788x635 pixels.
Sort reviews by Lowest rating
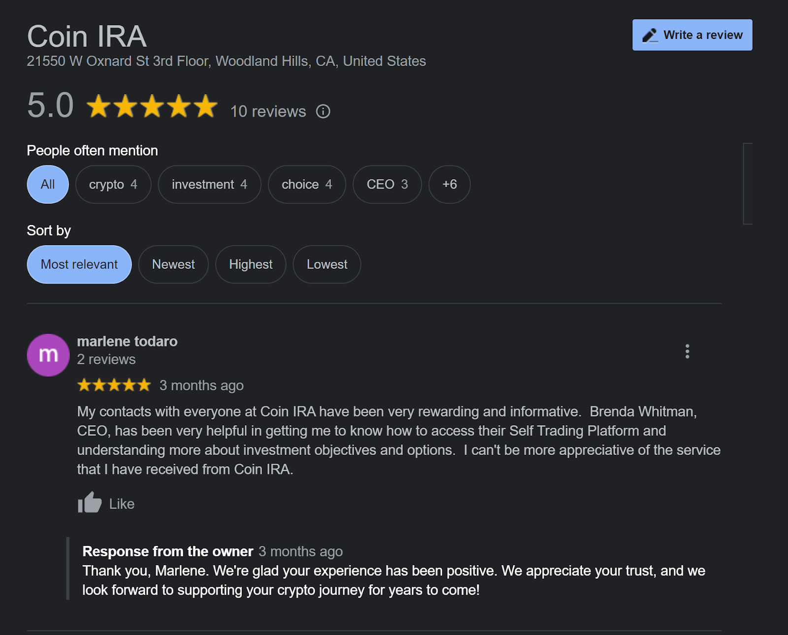[x=327, y=264]
